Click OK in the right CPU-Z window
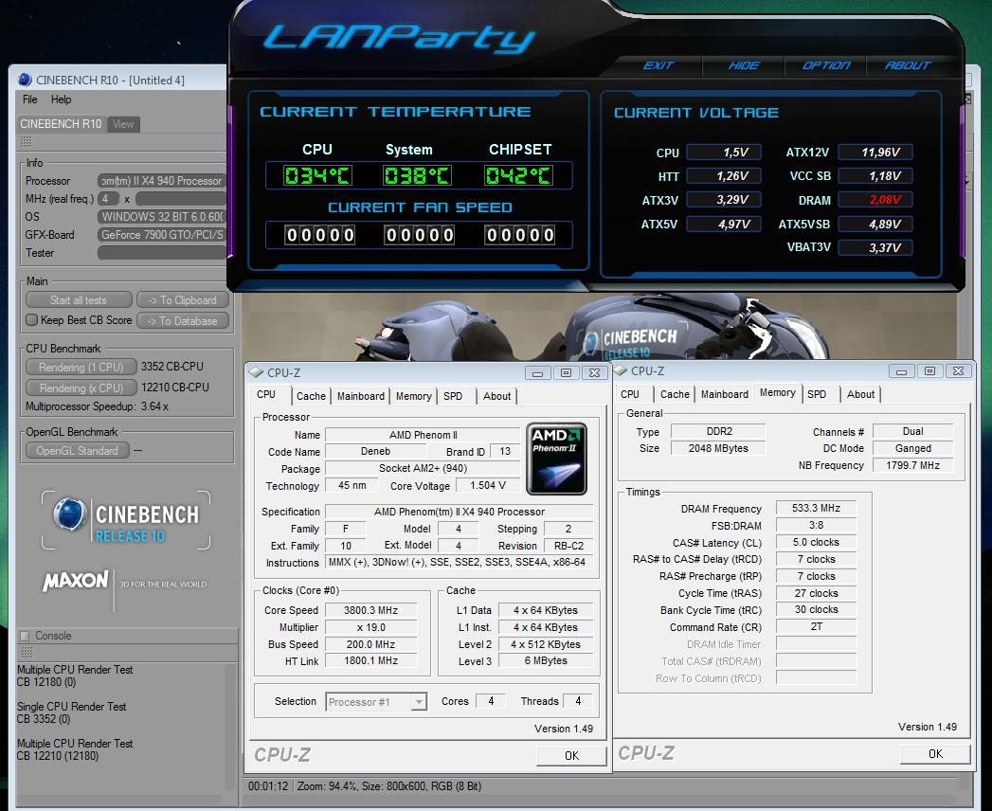Viewport: 992px width, 811px height. coord(935,753)
